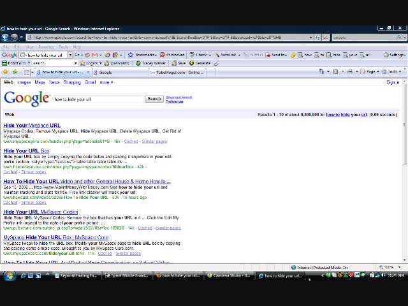Refresh the page with address bar refresh icon
Screen dimensions: 408x306
(317, 38)
